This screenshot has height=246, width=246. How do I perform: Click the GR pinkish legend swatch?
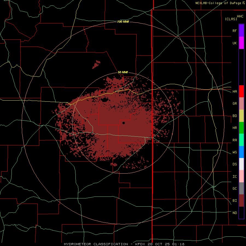point(241,104)
